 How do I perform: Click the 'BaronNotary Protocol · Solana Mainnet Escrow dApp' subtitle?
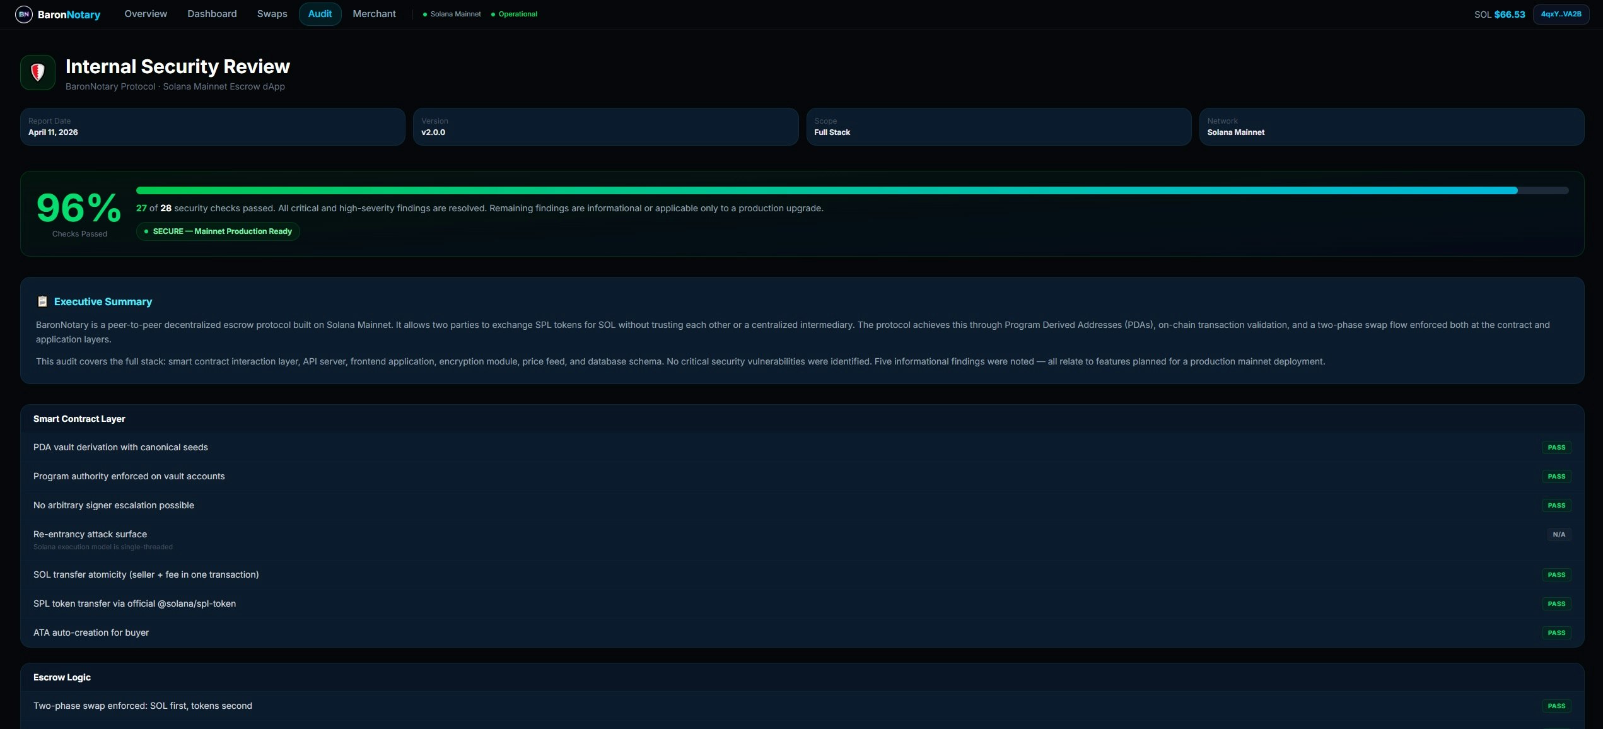[x=175, y=86]
